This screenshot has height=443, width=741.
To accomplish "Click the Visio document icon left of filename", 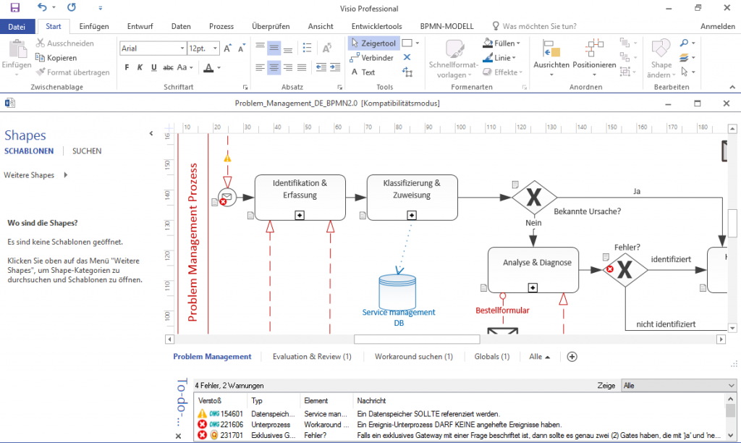I will [10, 103].
